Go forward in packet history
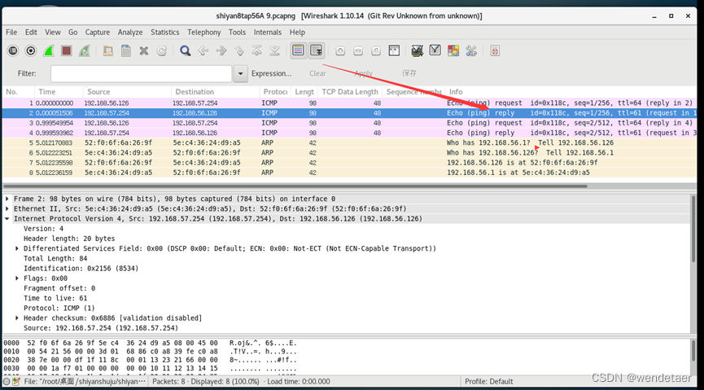This screenshot has height=390, width=704. [221, 50]
